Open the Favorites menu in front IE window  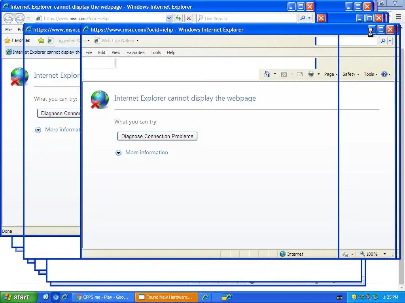[136, 52]
